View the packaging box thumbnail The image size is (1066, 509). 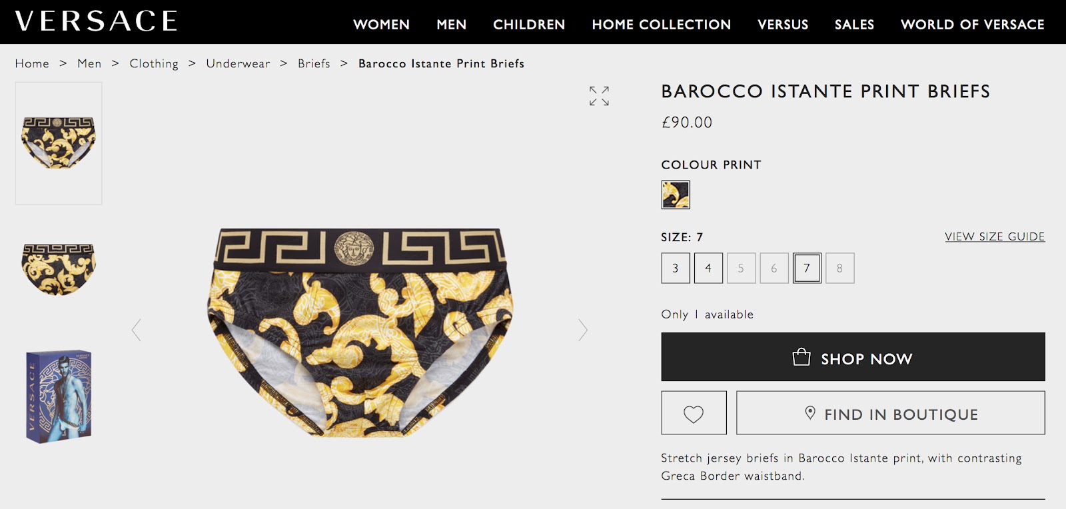click(59, 396)
